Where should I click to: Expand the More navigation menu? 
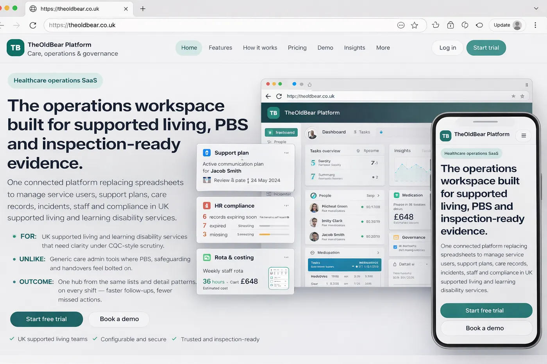[x=383, y=48]
